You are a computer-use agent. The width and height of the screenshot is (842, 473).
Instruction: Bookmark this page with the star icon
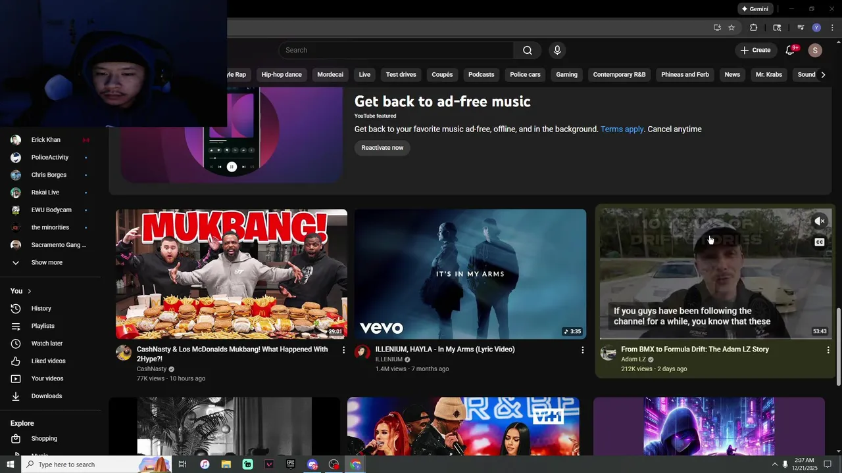coord(731,28)
